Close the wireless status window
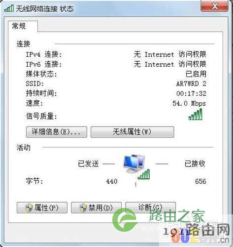Viewport: 233px width, 247px height. (x=214, y=6)
